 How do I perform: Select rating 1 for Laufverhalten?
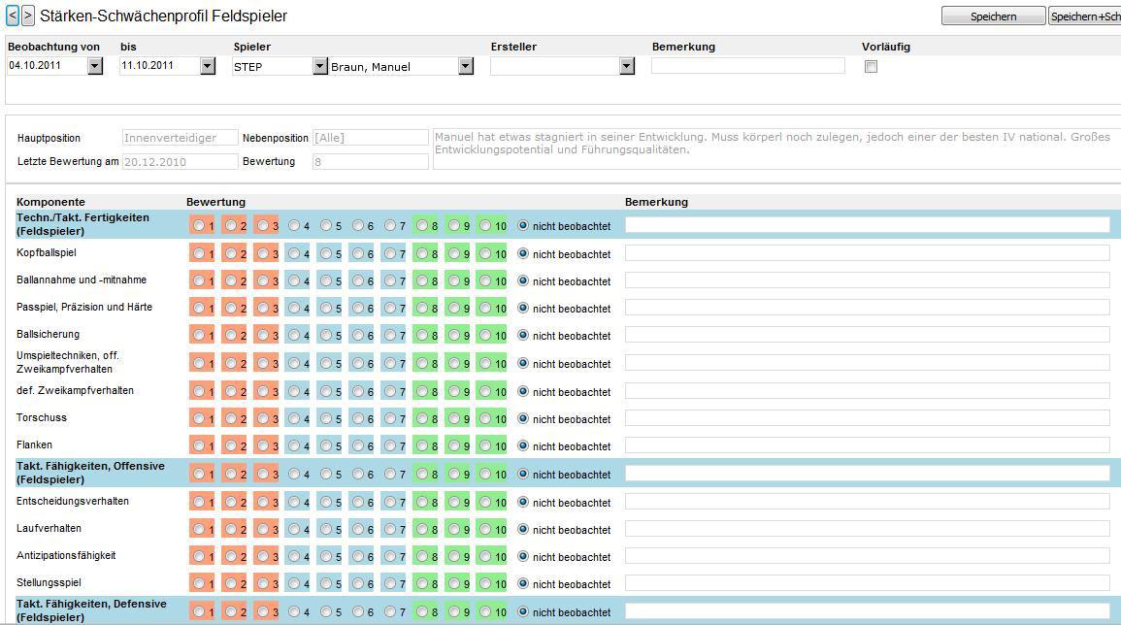tap(198, 529)
